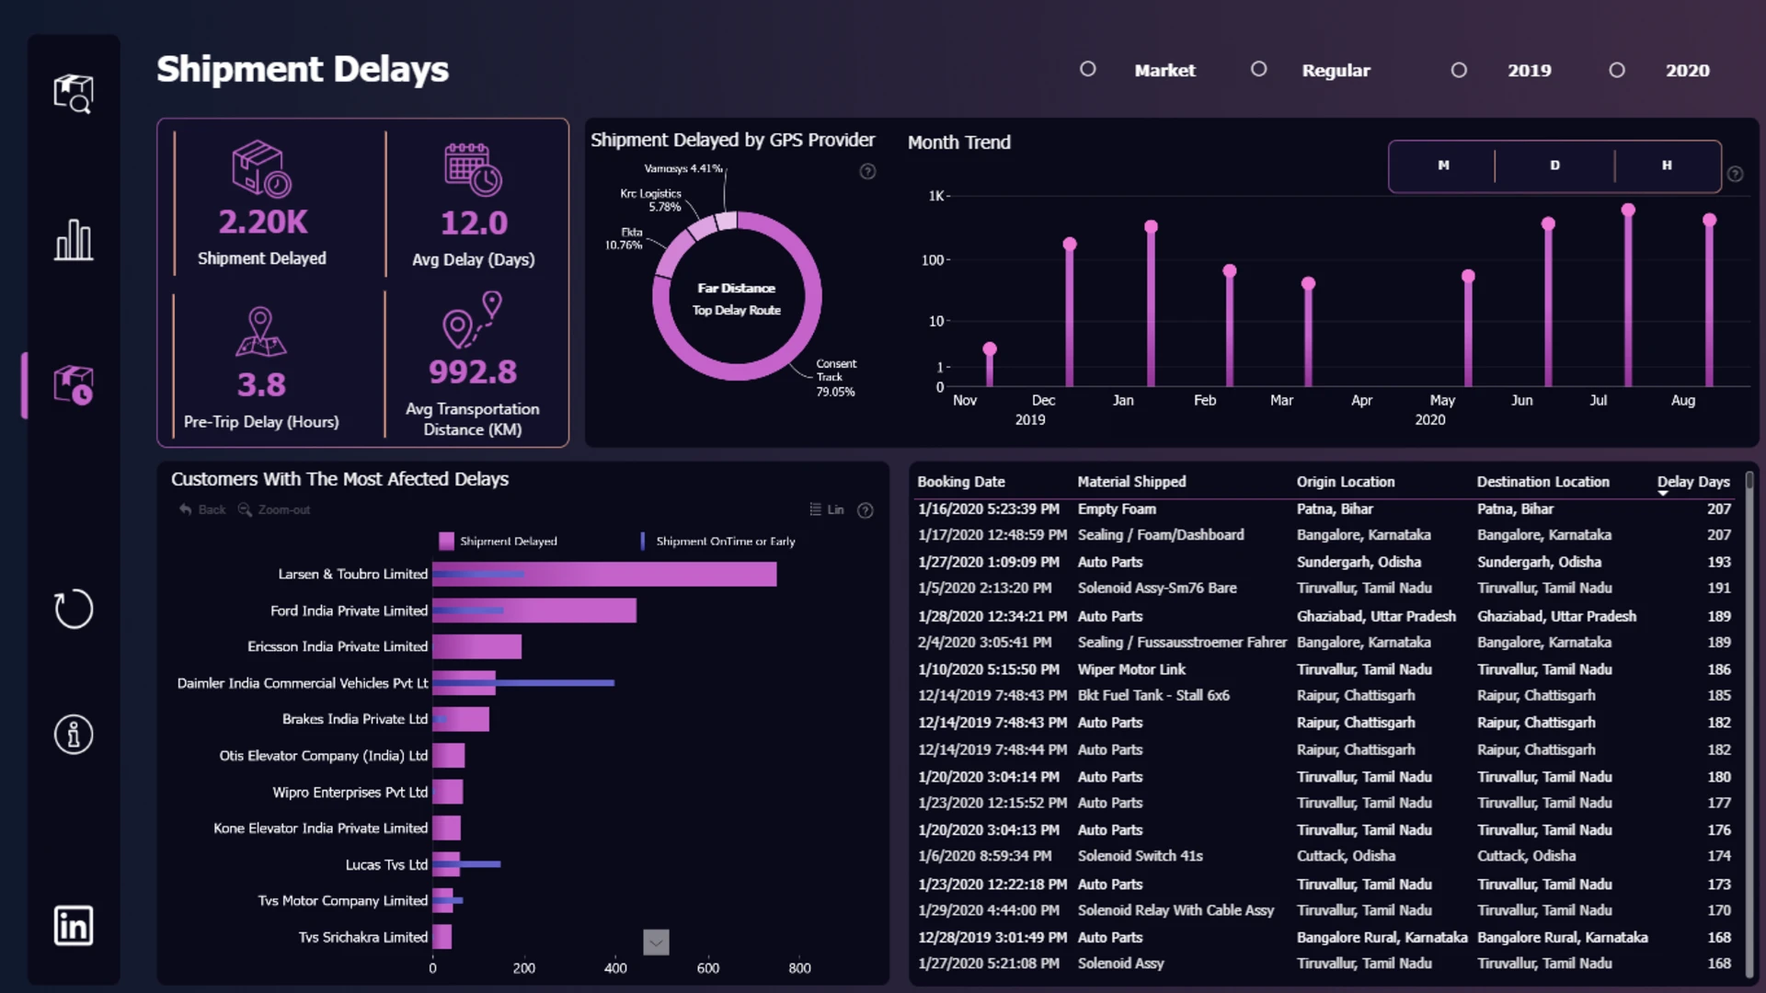Screen dimensions: 1766x993
Task: Select the shipment delay clock sidebar icon
Action: (74, 385)
